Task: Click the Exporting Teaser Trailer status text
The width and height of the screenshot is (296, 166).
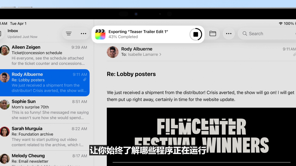Action: [x=138, y=32]
